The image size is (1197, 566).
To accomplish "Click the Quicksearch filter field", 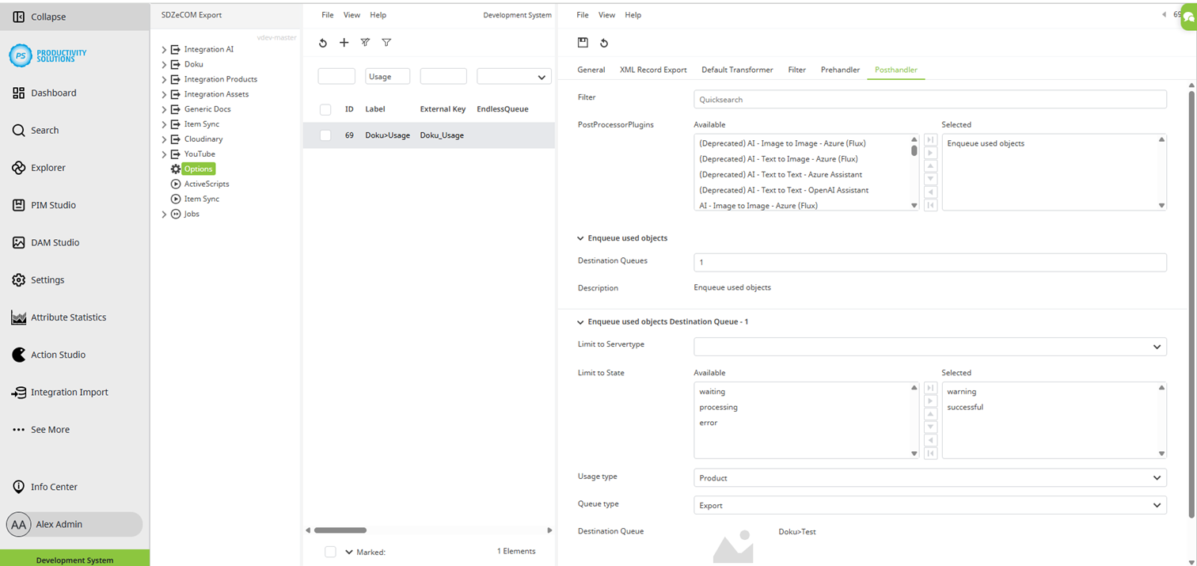I will click(x=930, y=100).
